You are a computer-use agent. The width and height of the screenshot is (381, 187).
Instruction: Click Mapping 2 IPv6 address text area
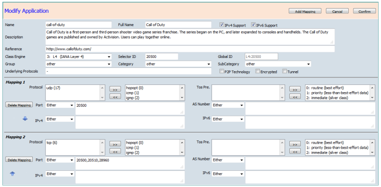[310, 178]
